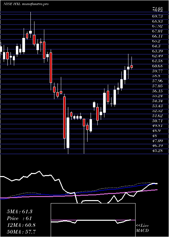Select the 49.81 price value
This screenshot has width=169, height=237.
tap(158, 126)
